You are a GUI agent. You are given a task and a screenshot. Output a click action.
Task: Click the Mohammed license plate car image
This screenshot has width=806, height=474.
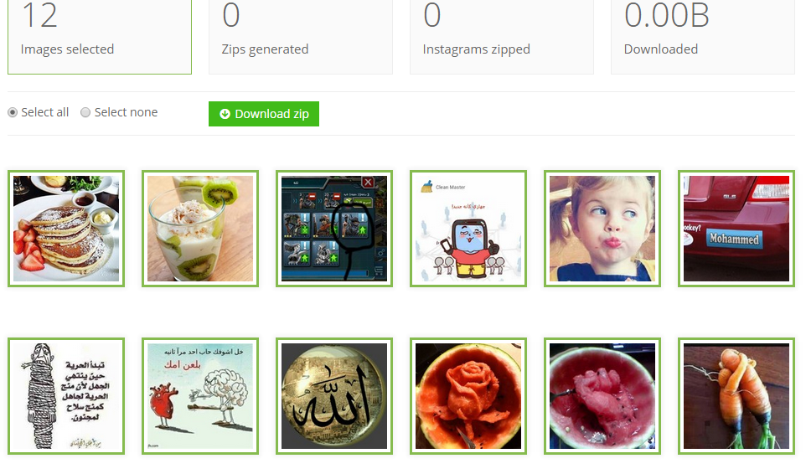(736, 229)
